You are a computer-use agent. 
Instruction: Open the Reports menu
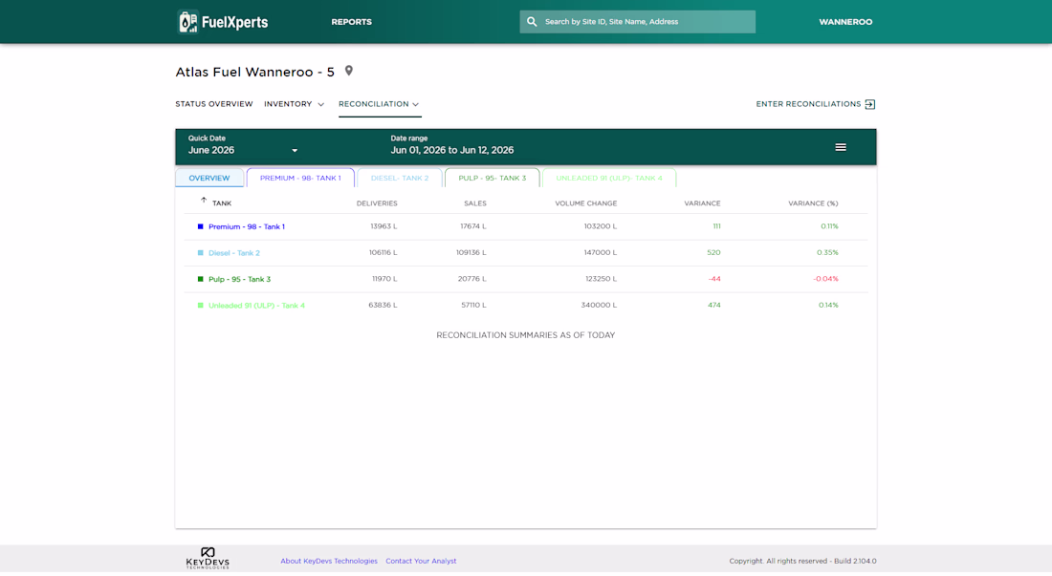352,22
